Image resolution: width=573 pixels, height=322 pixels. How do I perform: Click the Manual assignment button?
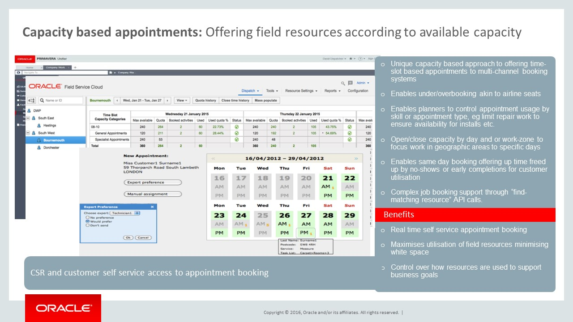(x=153, y=194)
